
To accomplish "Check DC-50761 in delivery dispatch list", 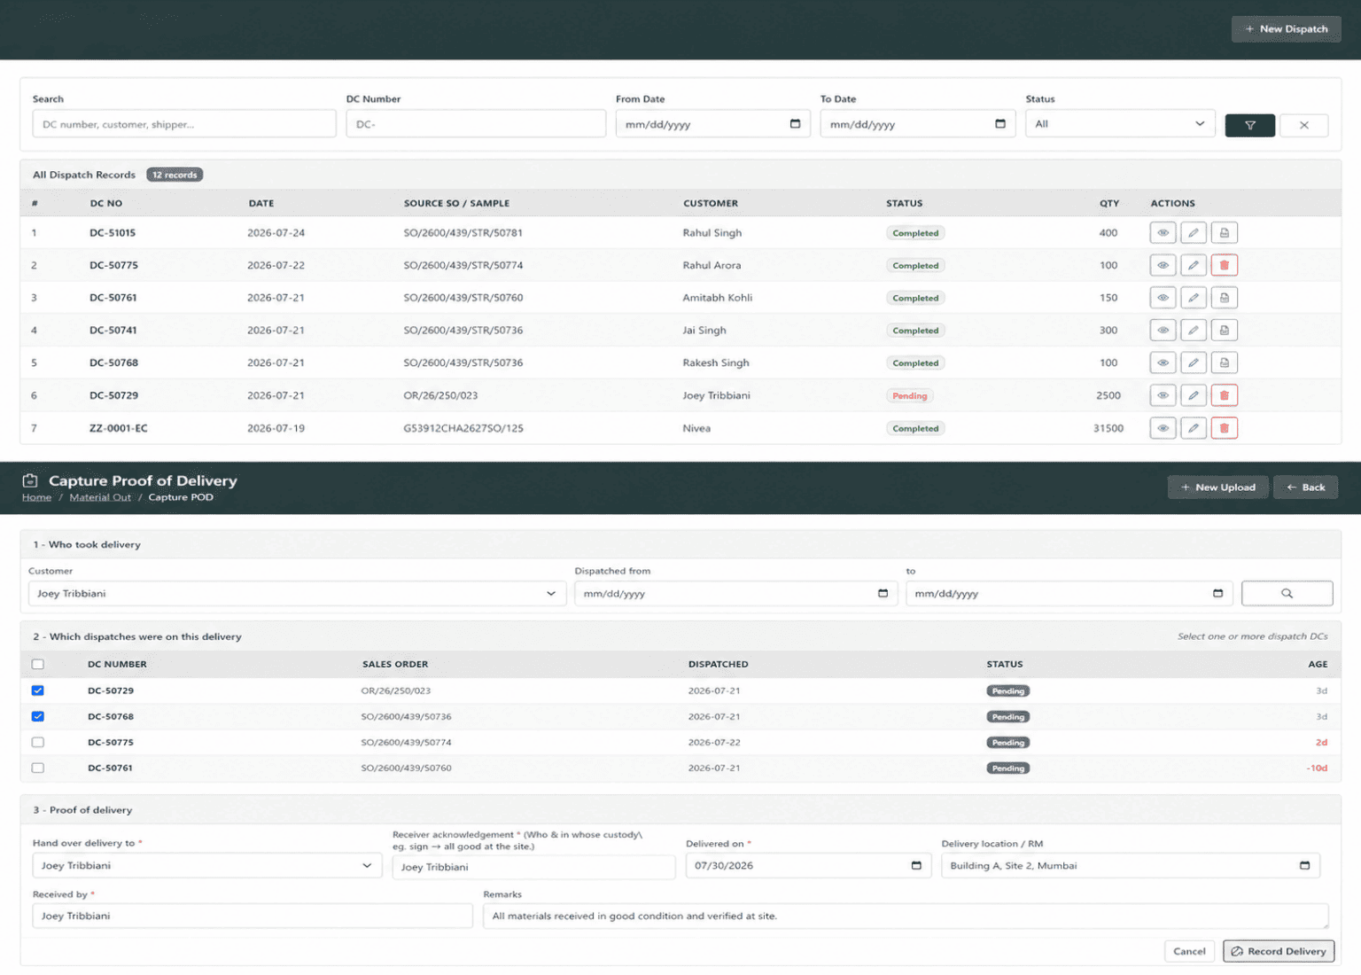I will coord(38,768).
